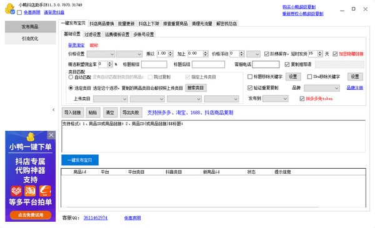Image resolution: width=375 pixels, height=228 pixels.
Task: Collapse the left sidebar with the arrow
Action: tap(54, 110)
